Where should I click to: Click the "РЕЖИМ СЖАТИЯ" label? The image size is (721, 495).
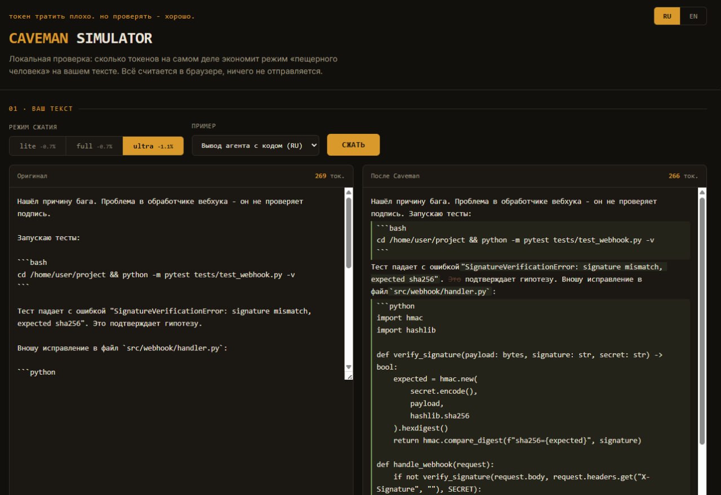33,127
